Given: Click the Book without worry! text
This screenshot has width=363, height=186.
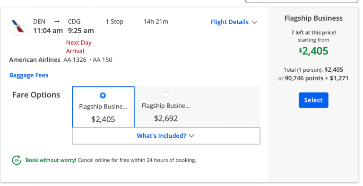Looking at the screenshot, I should pos(51,160).
